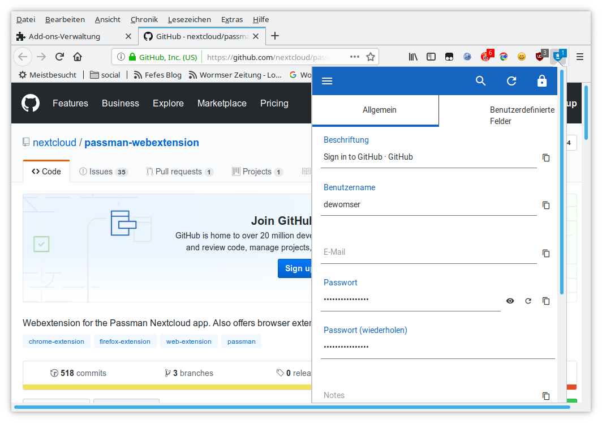The height and width of the screenshot is (423, 602).
Task: Open Fefes Blog feed bookmark
Action: click(x=157, y=75)
